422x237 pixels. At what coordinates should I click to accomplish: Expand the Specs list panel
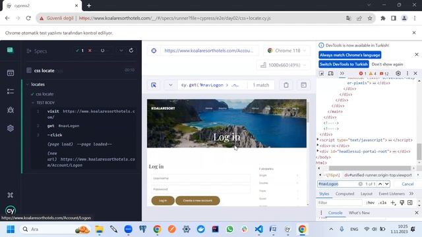pos(37,51)
